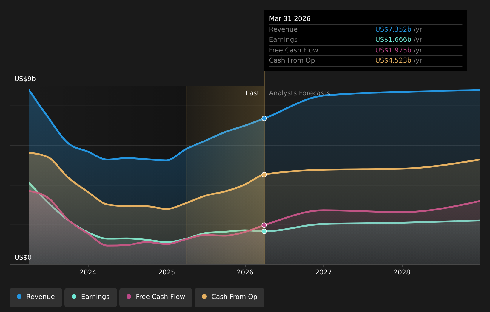This screenshot has width=490, height=312.
Task: Click the Revenue data point marker
Action: point(264,118)
